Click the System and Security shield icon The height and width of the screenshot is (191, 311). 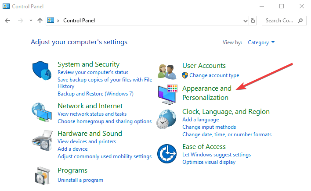pyautogui.click(x=42, y=71)
